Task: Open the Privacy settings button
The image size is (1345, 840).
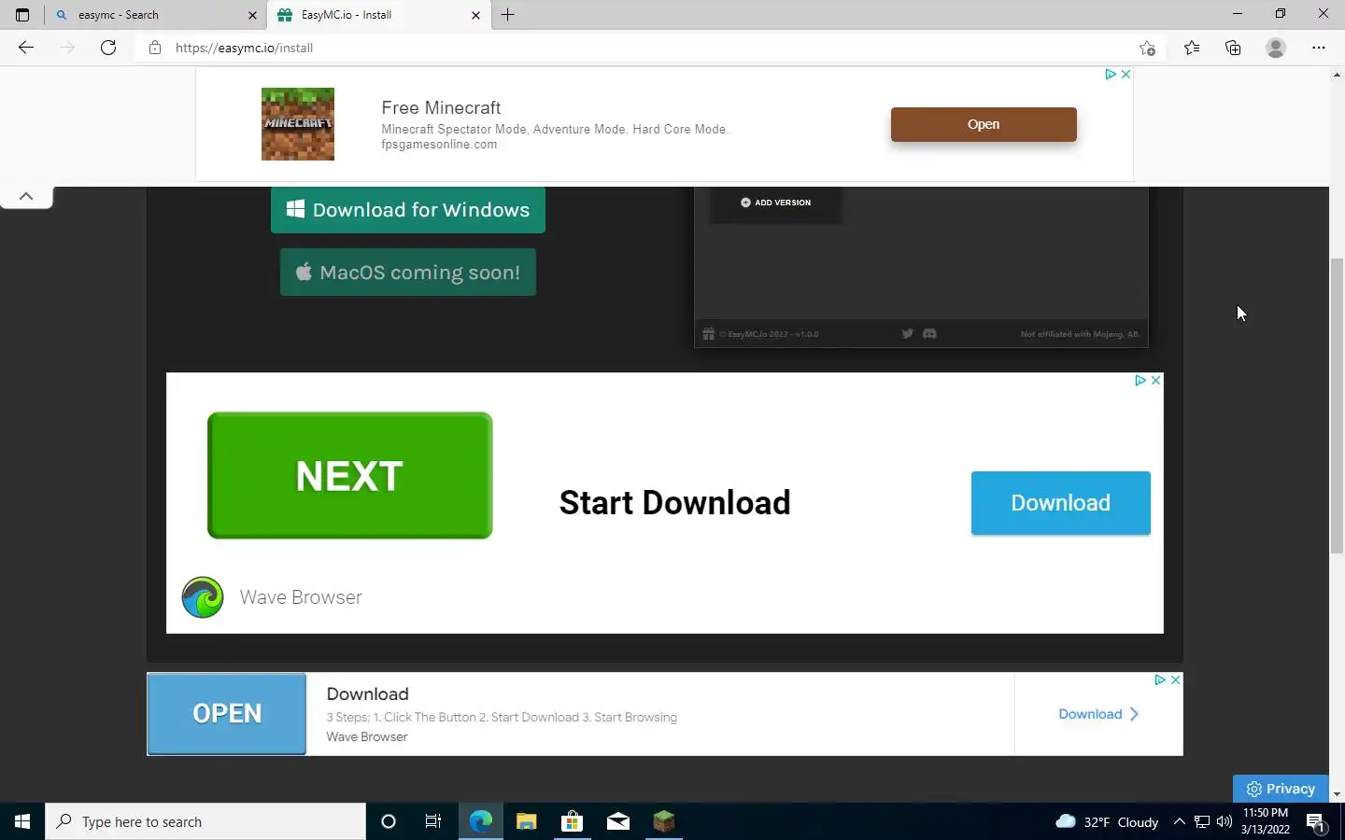Action: coord(1281,789)
